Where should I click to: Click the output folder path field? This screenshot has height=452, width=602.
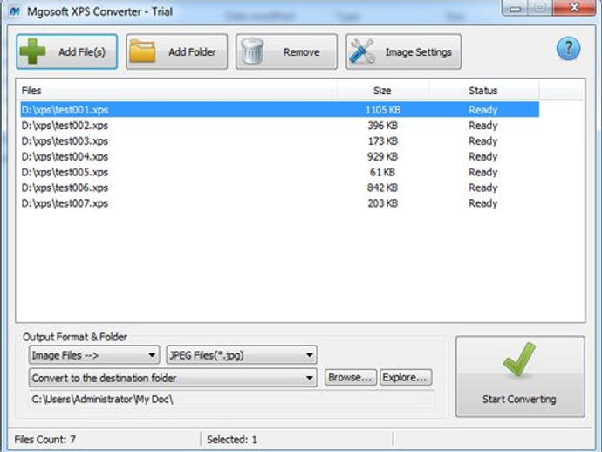pyautogui.click(x=232, y=400)
